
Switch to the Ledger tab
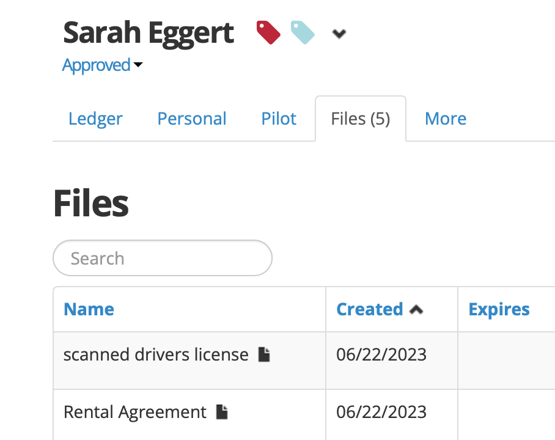click(x=95, y=119)
